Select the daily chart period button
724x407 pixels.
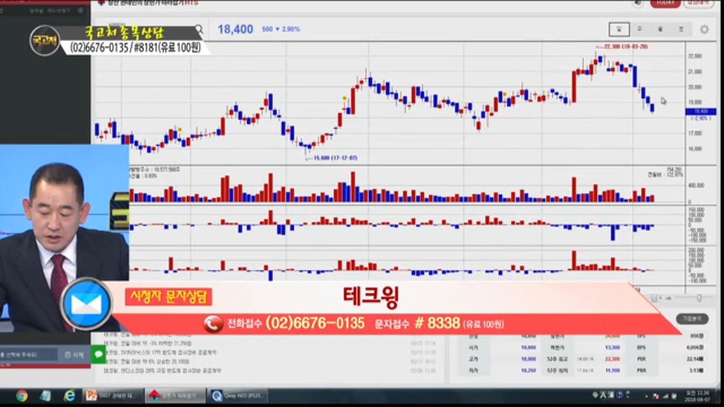click(x=619, y=29)
